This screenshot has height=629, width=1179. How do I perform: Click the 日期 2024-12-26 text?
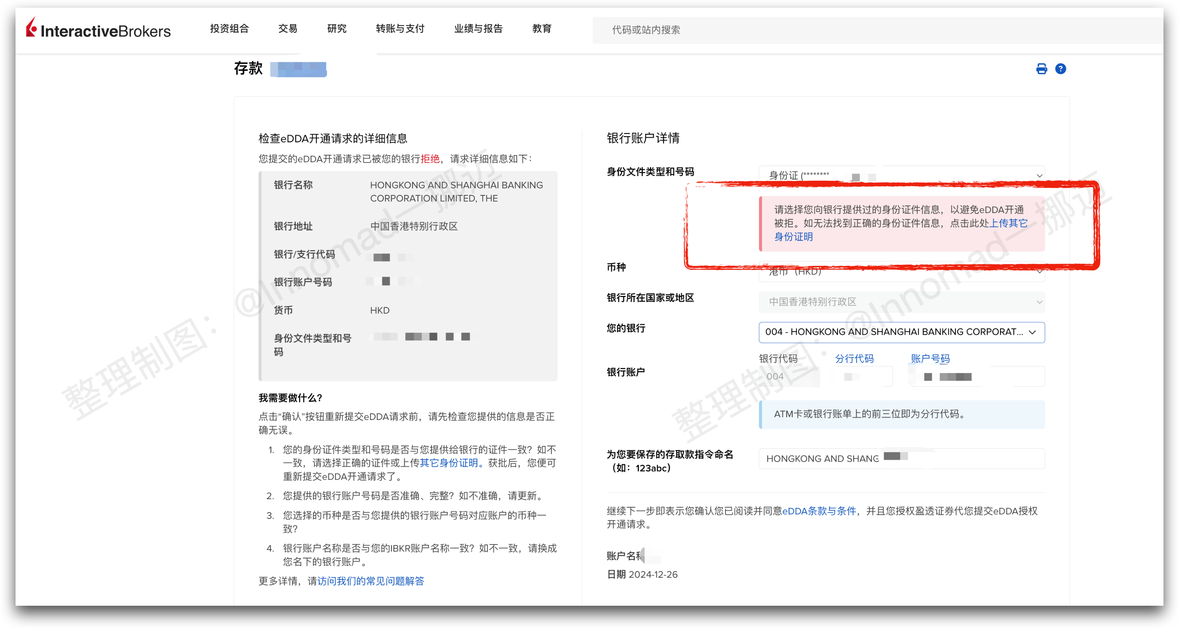(x=642, y=575)
